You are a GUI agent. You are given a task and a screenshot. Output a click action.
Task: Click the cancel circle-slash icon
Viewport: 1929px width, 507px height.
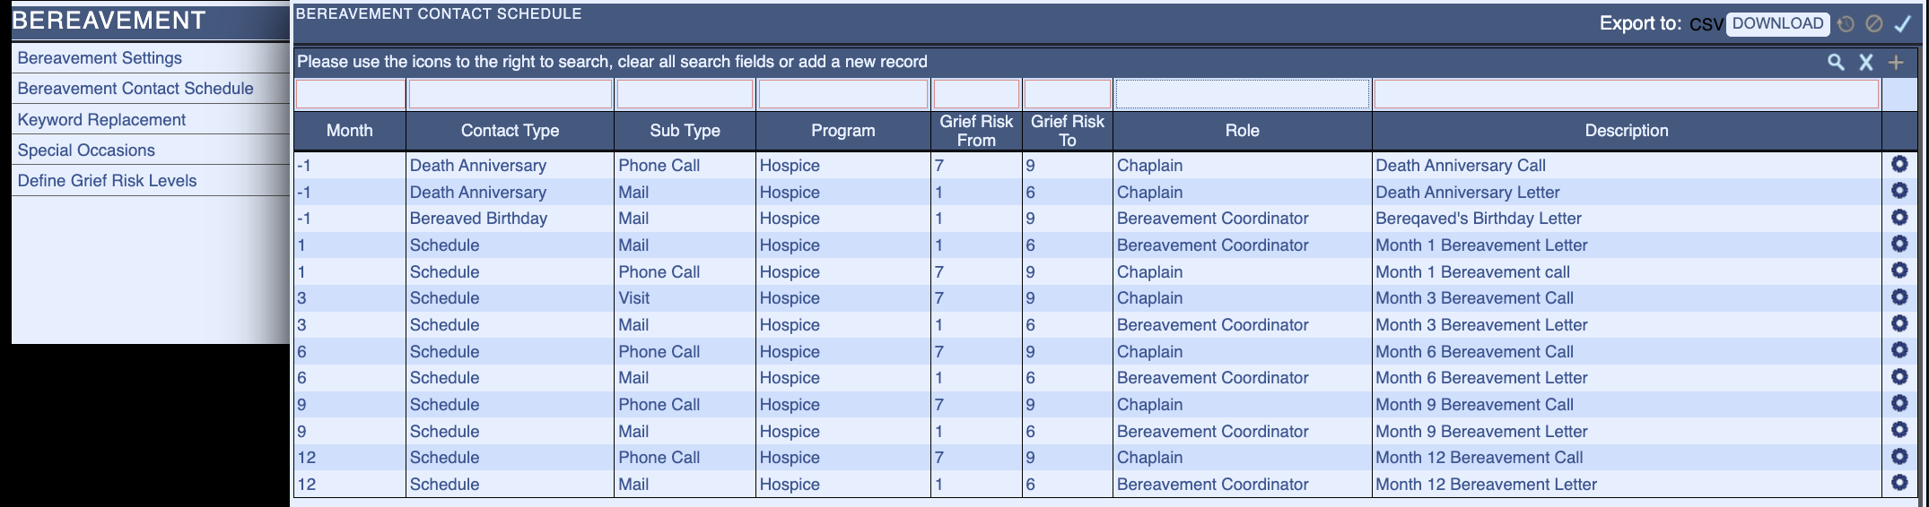pyautogui.click(x=1873, y=24)
